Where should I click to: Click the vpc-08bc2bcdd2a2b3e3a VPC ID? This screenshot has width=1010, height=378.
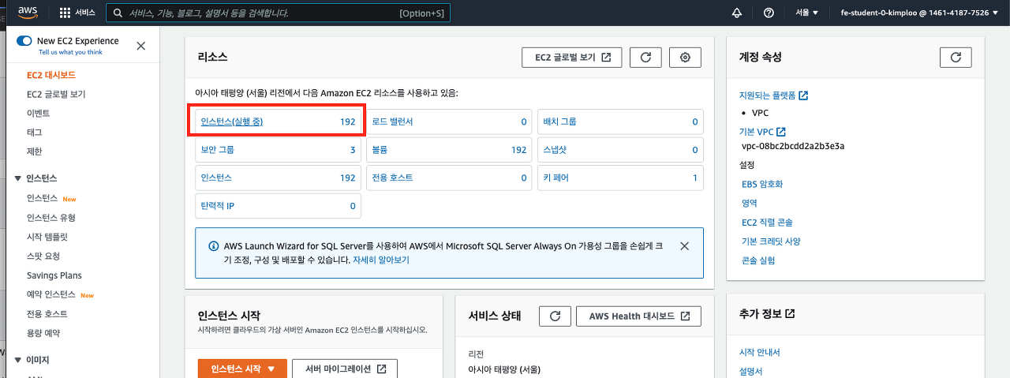(x=794, y=146)
